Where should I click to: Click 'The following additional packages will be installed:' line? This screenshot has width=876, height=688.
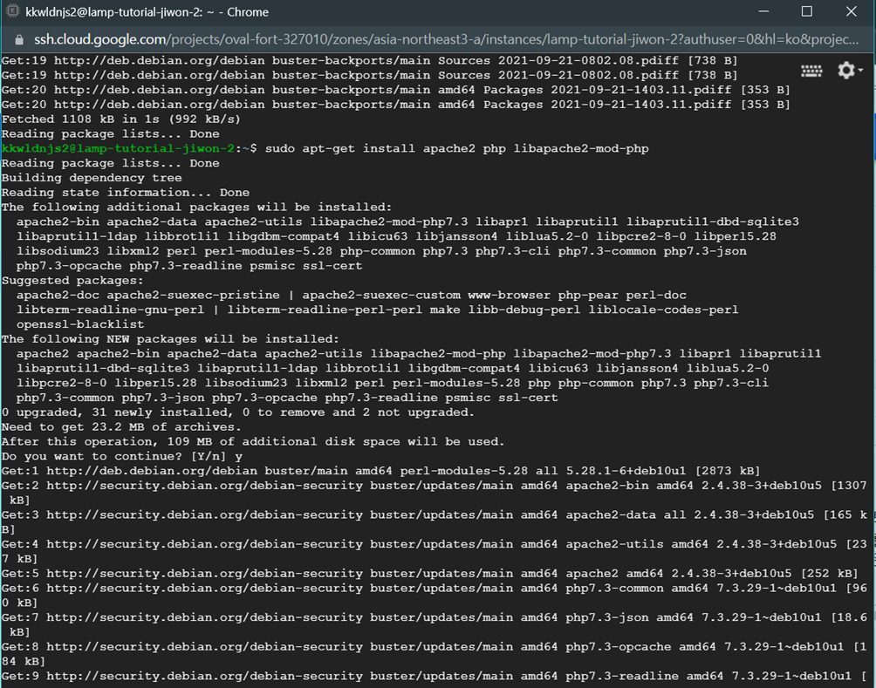click(x=196, y=208)
